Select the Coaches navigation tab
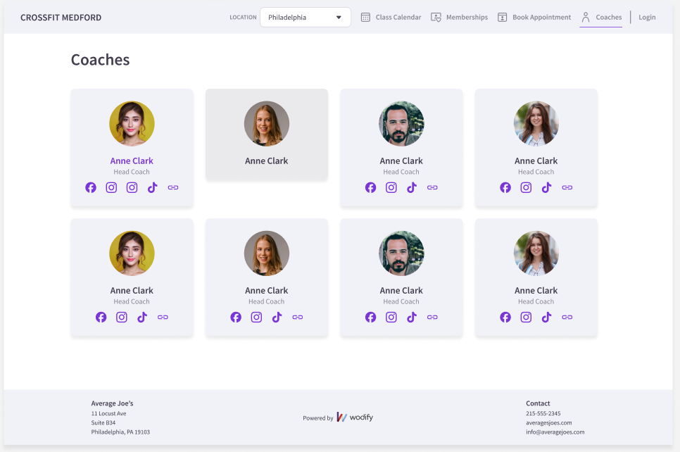This screenshot has height=452, width=680. click(601, 18)
